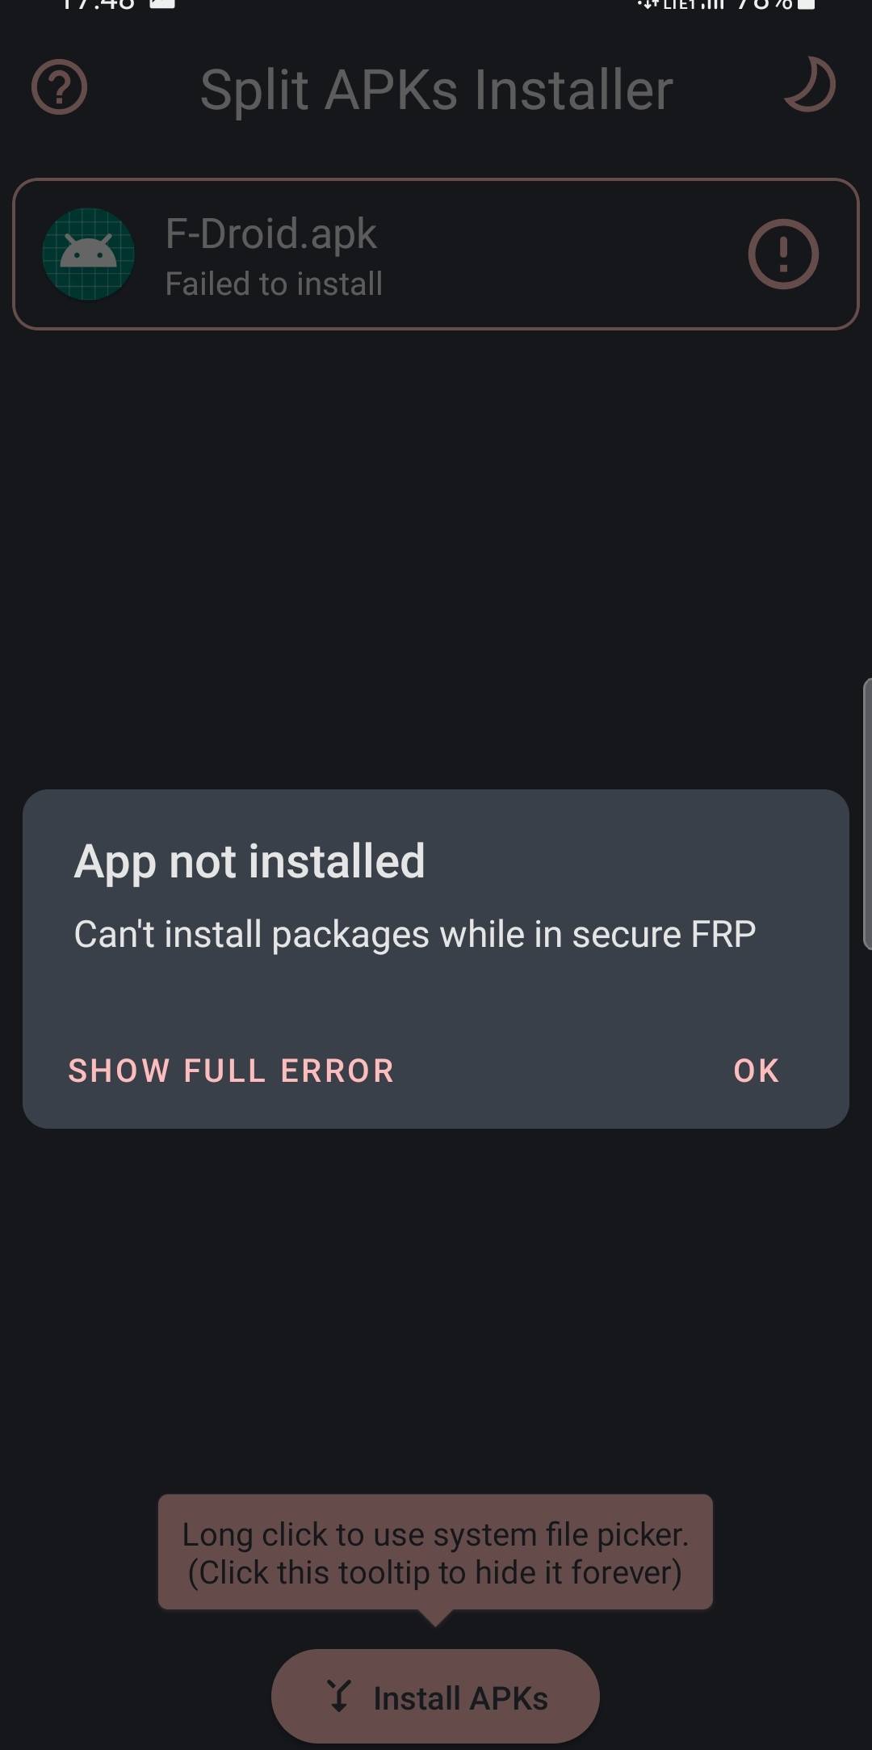
Task: Tap the clock time in status bar
Action: pyautogui.click(x=98, y=4)
